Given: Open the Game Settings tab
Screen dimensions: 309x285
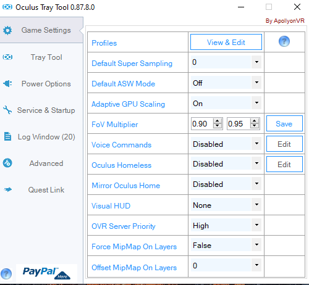Looking at the screenshot, I should point(41,30).
